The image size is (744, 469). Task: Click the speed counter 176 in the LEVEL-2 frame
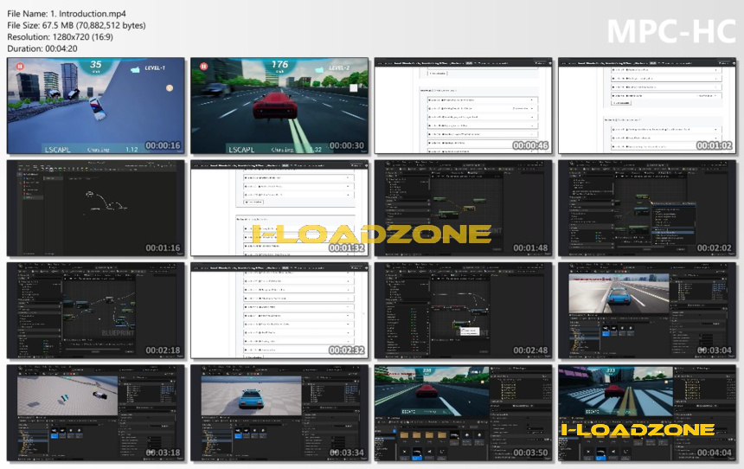[x=279, y=65]
